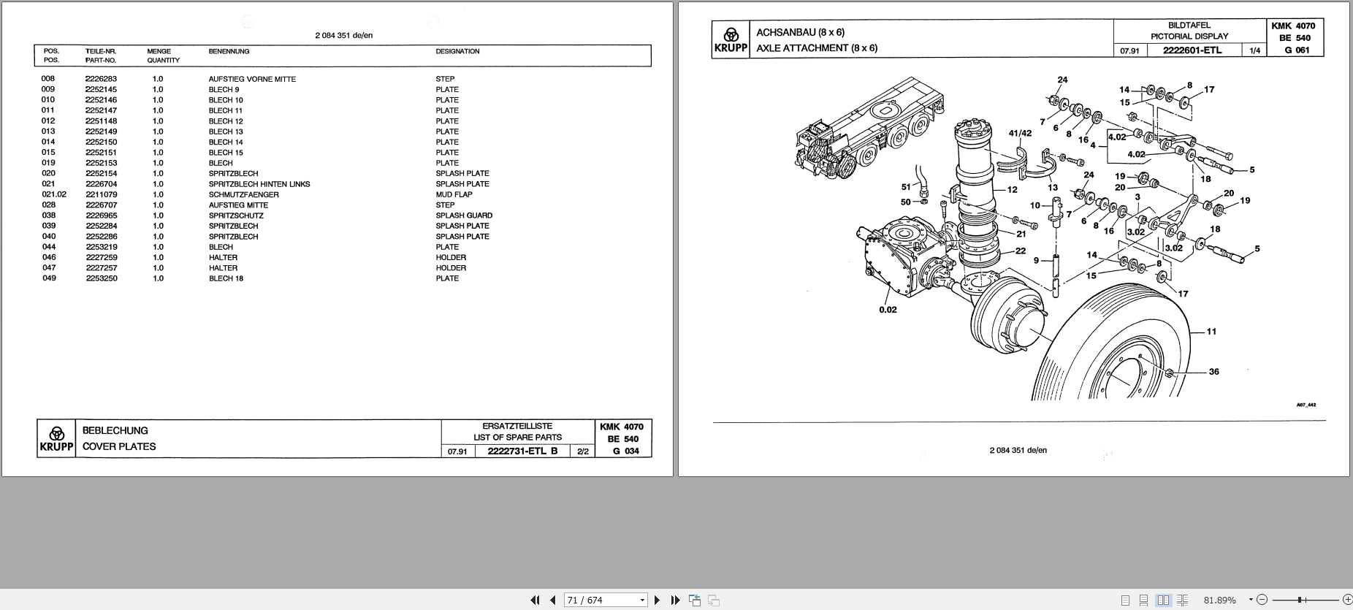Zoom out with the minus button
The image size is (1353, 610).
1262,600
